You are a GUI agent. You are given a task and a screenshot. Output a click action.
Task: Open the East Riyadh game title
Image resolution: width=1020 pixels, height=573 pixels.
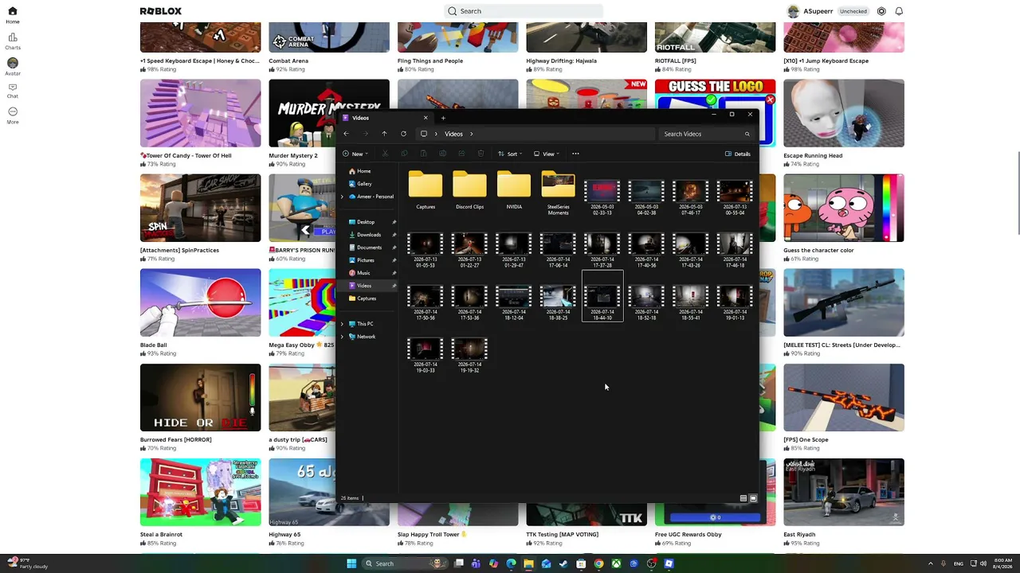pyautogui.click(x=799, y=535)
